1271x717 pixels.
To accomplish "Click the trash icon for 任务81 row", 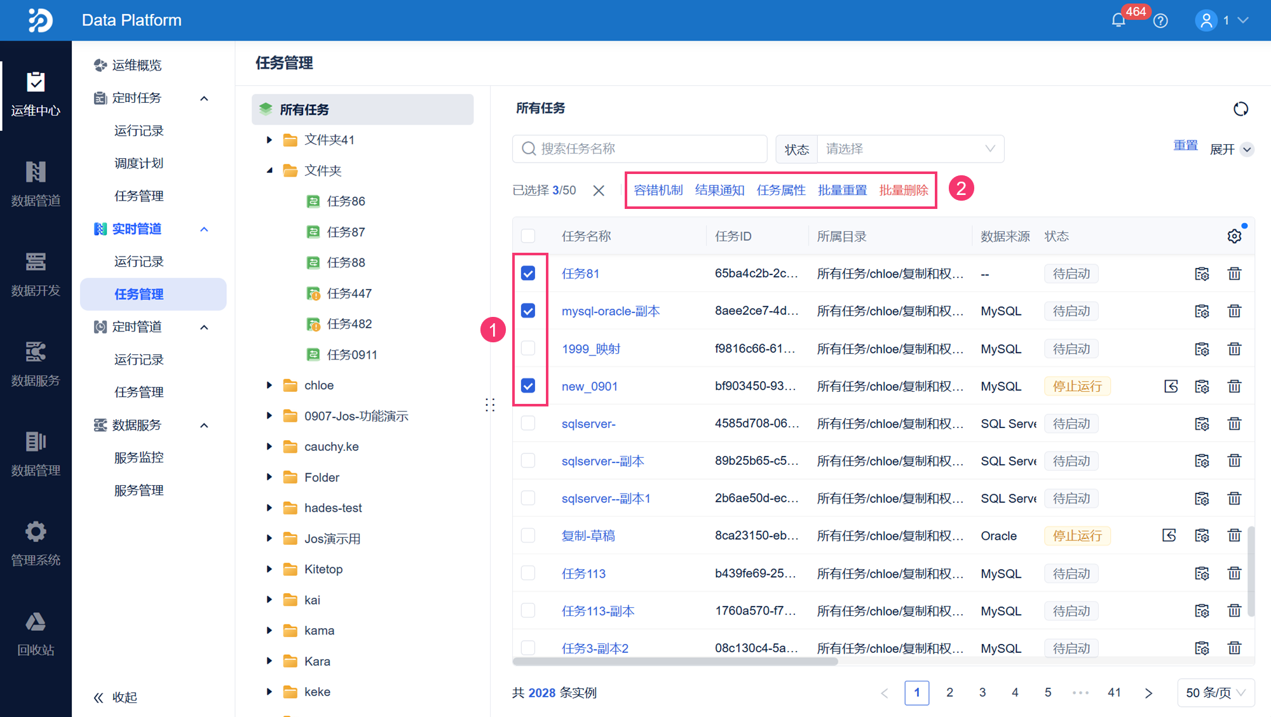I will tap(1234, 274).
